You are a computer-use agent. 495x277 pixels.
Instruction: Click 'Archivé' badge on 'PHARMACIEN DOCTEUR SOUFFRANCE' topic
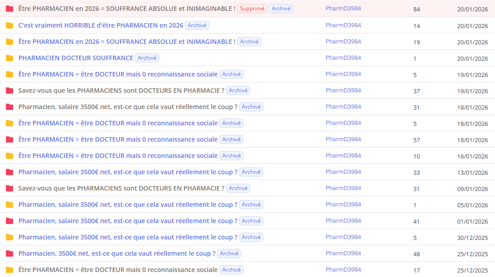tap(147, 57)
